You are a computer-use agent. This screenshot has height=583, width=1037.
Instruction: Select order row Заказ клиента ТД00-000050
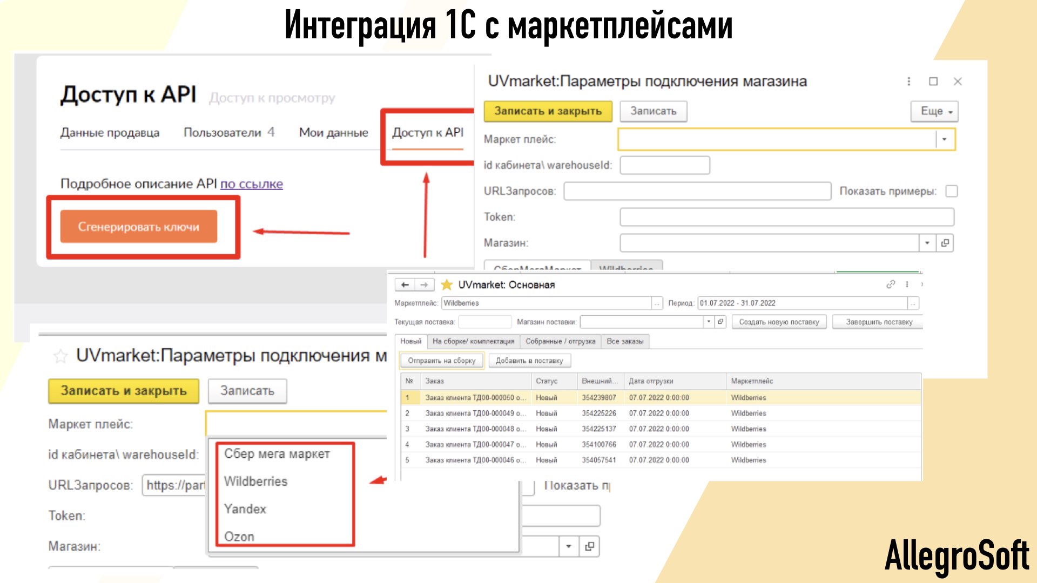661,397
